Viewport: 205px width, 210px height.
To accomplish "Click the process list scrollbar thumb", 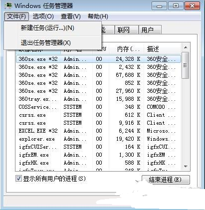I will [186, 65].
